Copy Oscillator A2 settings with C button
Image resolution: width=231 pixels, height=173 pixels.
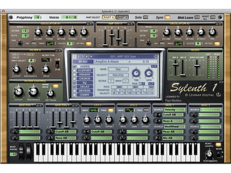[217, 24]
